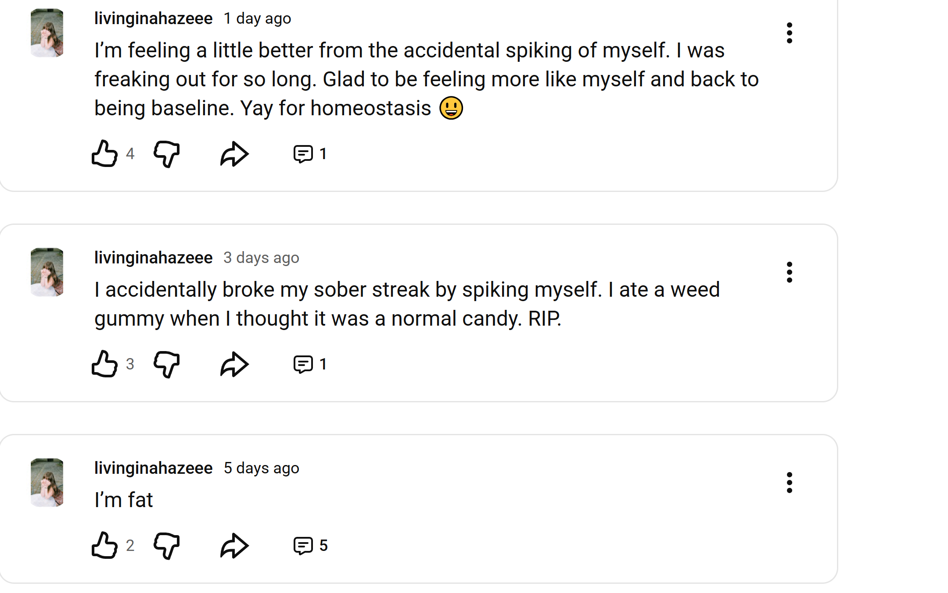Like the weed gummy post
Image resolution: width=948 pixels, height=593 pixels.
pyautogui.click(x=105, y=364)
